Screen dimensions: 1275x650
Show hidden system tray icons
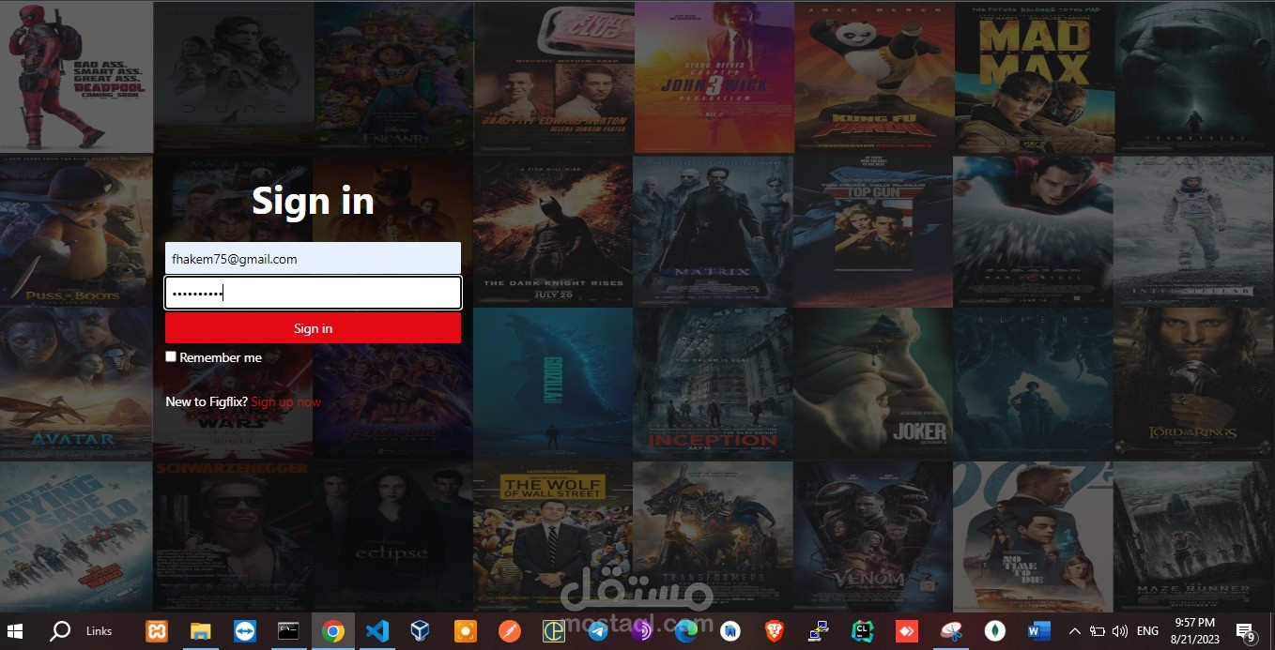(x=1075, y=631)
